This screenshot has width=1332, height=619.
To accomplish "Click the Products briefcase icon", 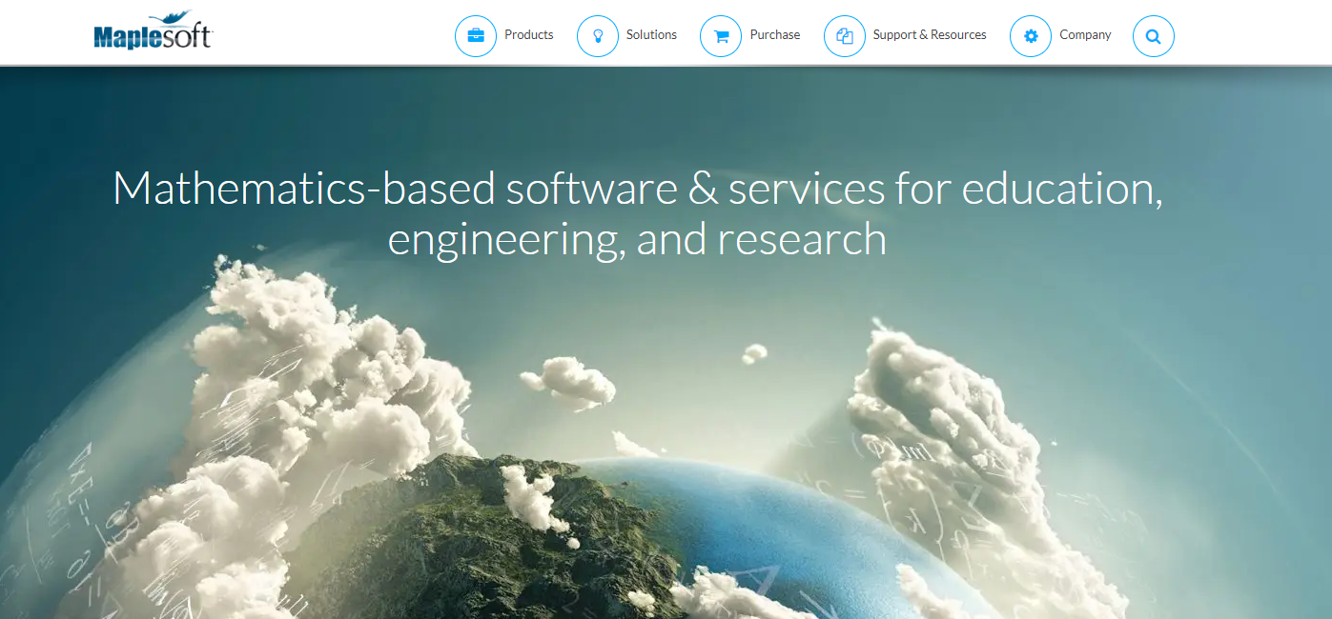I will pyautogui.click(x=476, y=36).
